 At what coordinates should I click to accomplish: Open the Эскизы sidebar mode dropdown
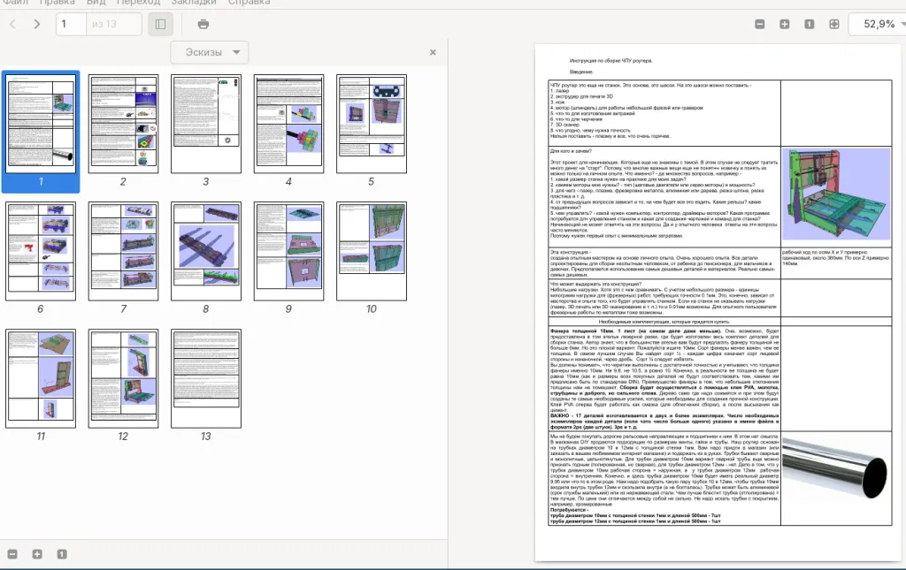(x=209, y=52)
